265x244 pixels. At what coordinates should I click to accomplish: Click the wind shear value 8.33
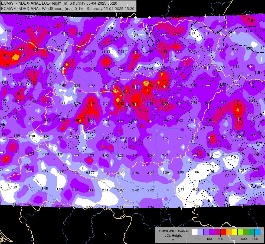coord(107,52)
